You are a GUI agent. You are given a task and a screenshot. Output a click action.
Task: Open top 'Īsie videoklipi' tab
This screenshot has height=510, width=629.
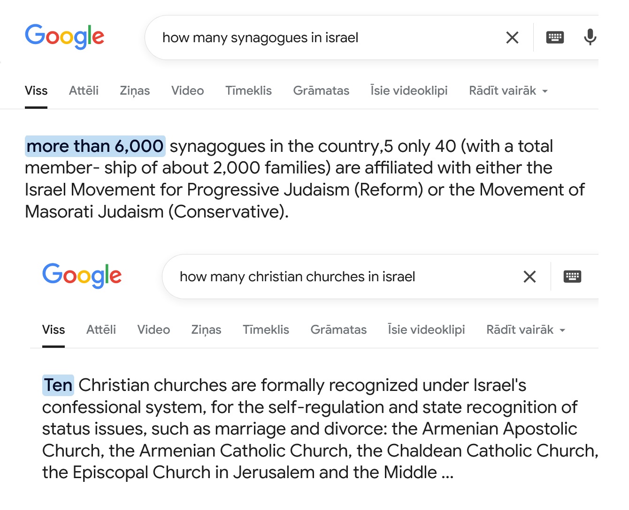coord(409,90)
